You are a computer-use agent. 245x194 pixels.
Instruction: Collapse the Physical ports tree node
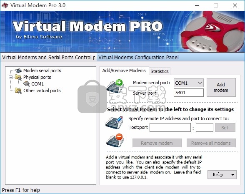10,77
